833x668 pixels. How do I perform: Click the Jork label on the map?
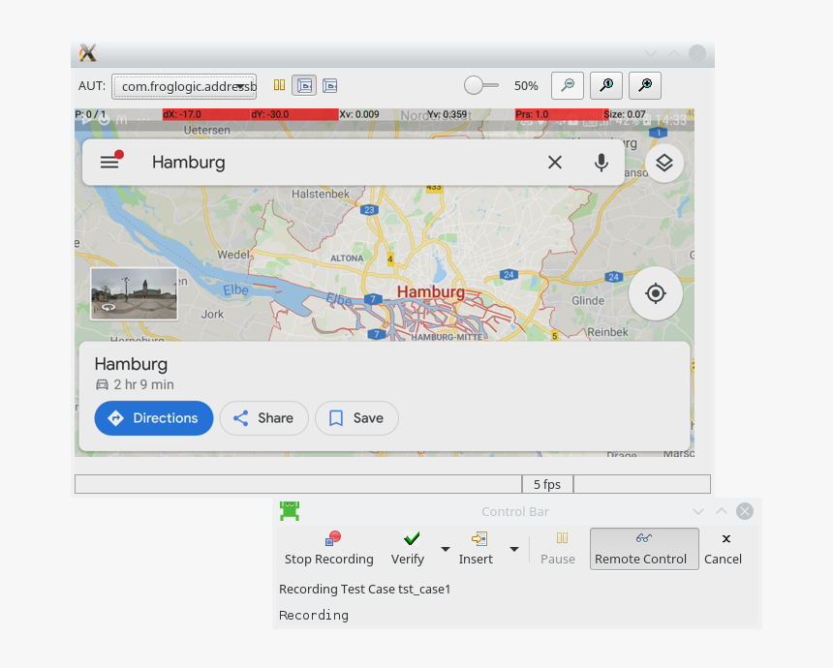click(x=212, y=315)
